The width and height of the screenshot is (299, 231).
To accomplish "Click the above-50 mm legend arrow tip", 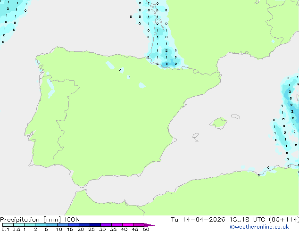I will [149, 225].
